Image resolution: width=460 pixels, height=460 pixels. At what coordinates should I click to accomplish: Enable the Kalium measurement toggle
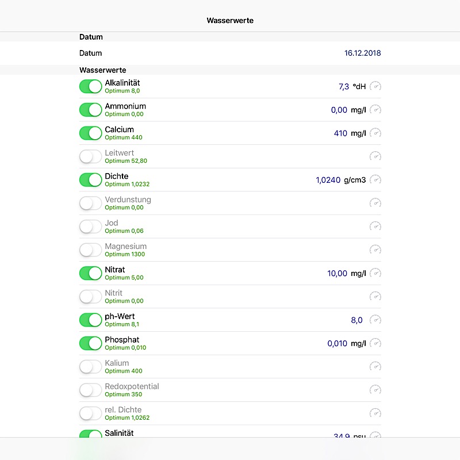pos(90,366)
